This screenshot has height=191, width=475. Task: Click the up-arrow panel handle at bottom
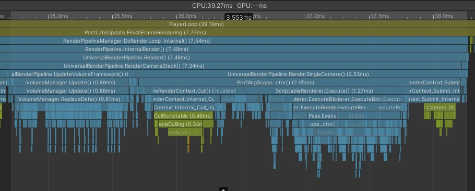coord(223,189)
